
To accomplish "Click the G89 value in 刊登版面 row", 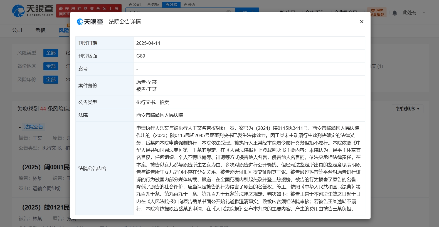I will 141,56.
